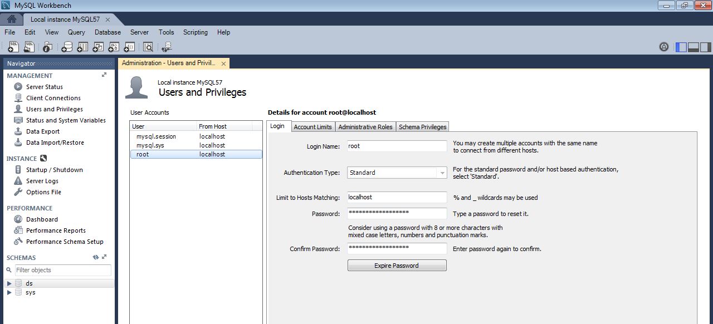
Task: Open Data Export in Navigator
Action: [x=42, y=131]
